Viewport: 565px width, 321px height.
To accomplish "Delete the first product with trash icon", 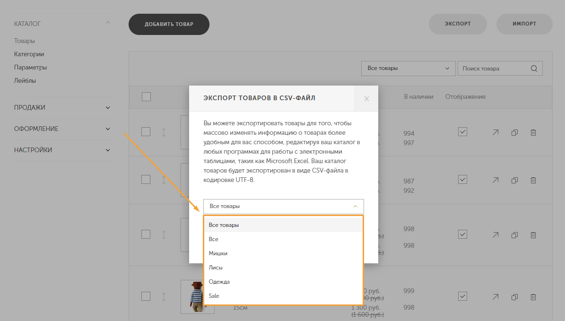I will click(533, 132).
